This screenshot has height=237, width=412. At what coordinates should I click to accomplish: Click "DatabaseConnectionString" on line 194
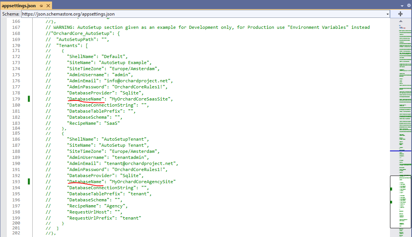pos(101,188)
